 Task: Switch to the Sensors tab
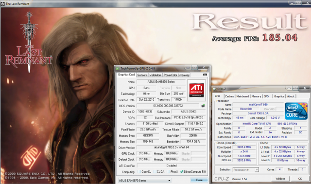point(142,75)
